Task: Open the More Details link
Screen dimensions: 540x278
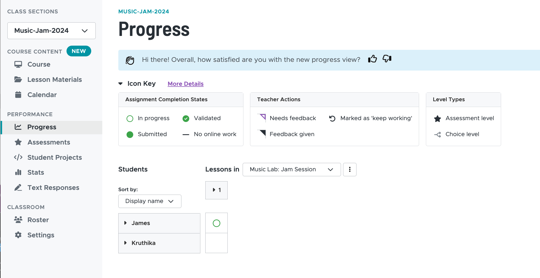Action: [186, 84]
